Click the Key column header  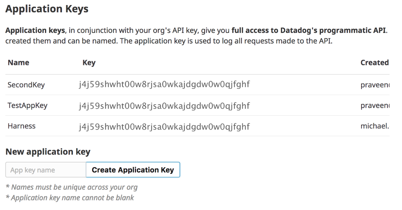(89, 63)
